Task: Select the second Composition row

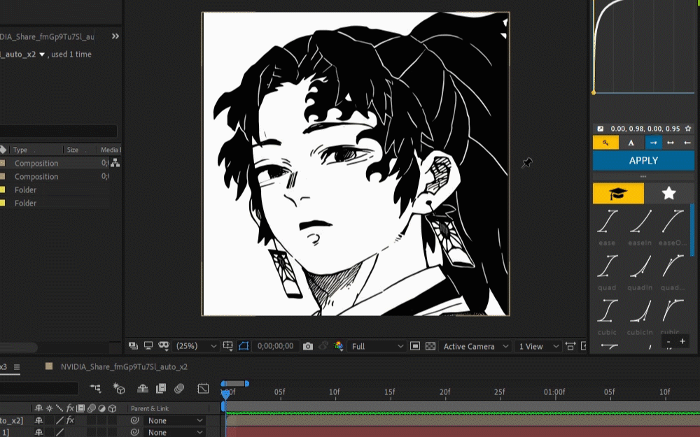Action: pos(55,177)
